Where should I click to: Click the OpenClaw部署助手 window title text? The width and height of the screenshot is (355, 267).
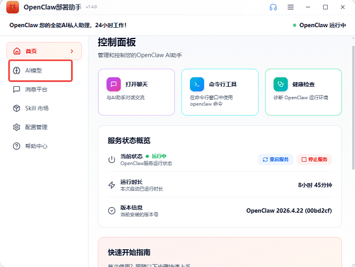[x=53, y=7]
